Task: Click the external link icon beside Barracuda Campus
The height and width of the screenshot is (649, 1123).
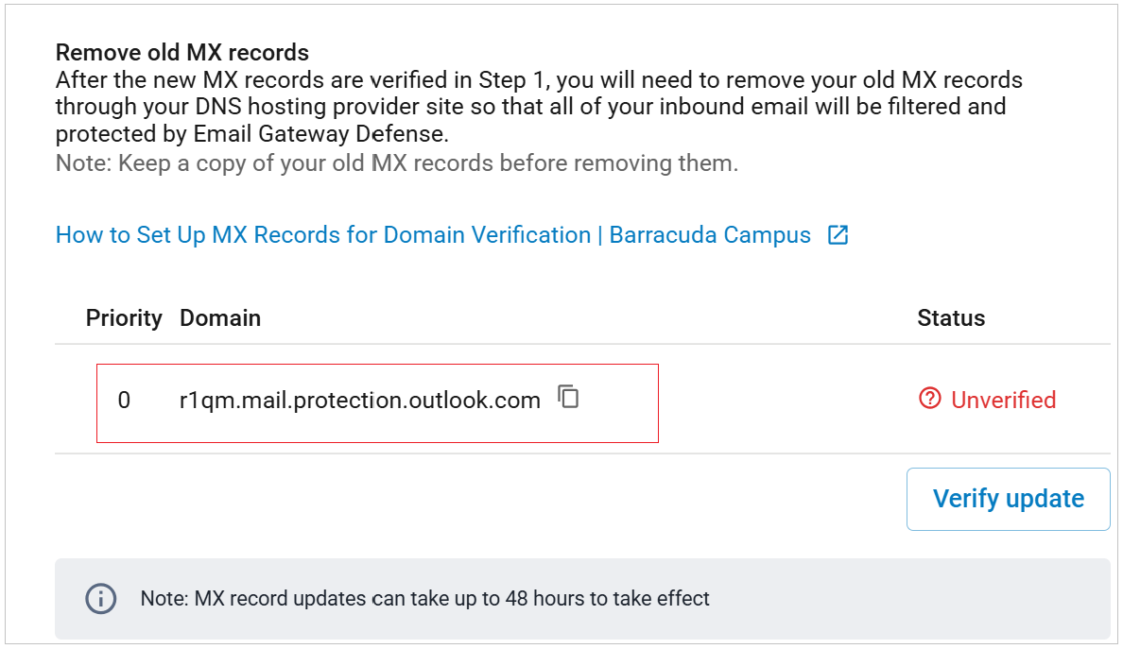Action: (838, 235)
